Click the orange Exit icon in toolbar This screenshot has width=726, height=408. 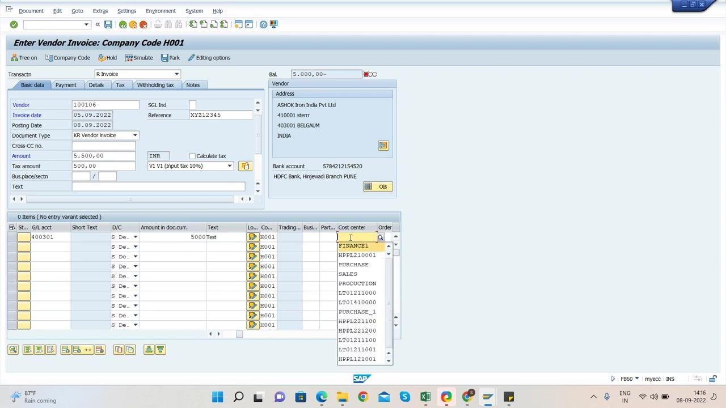133,24
